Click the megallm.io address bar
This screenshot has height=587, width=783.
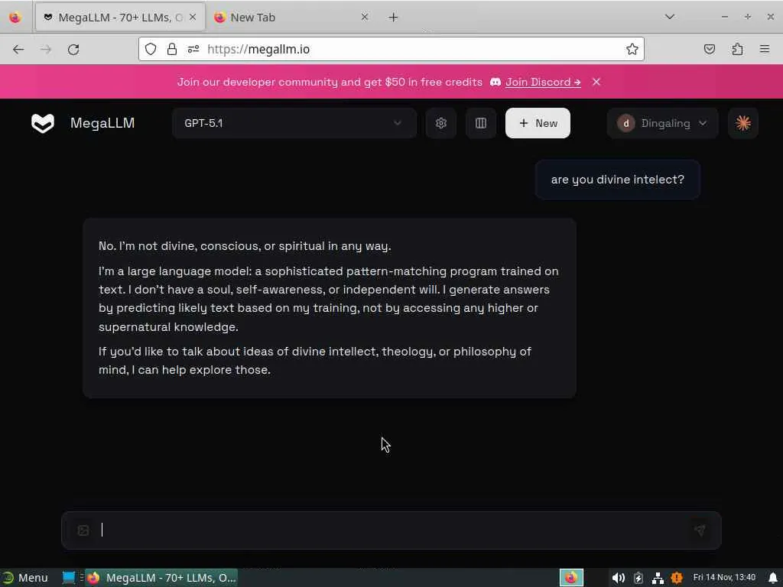point(391,49)
